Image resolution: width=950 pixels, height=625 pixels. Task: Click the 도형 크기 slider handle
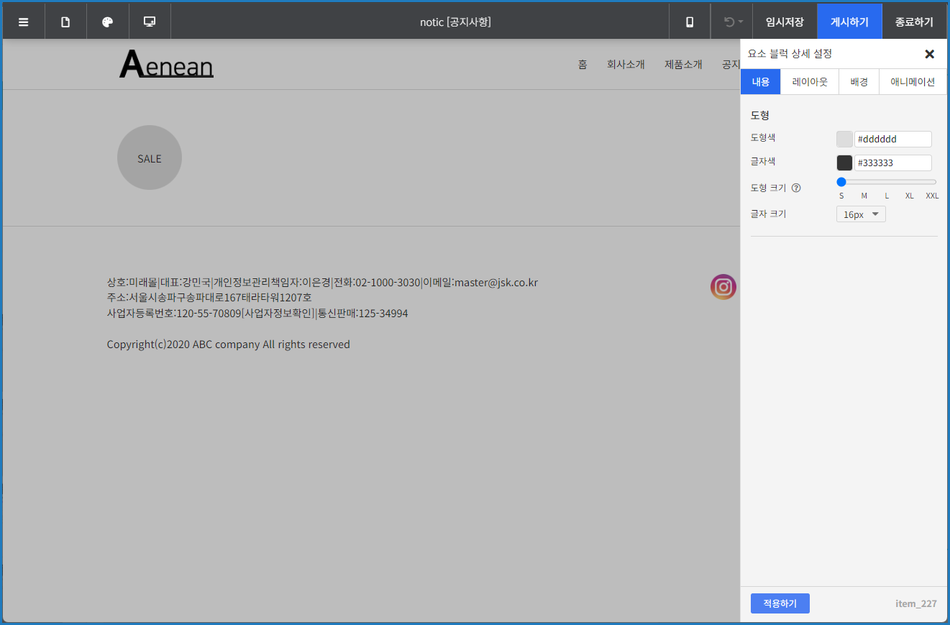841,182
